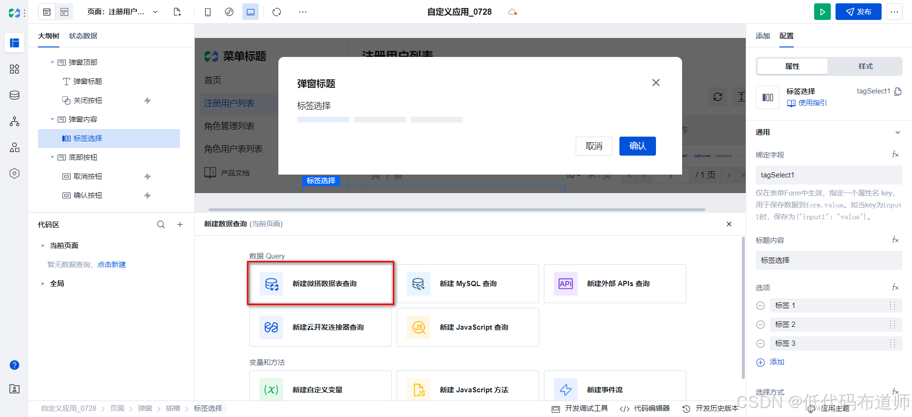Click the account icon at sidebar bottom
The height and width of the screenshot is (417, 912).
tap(14, 389)
